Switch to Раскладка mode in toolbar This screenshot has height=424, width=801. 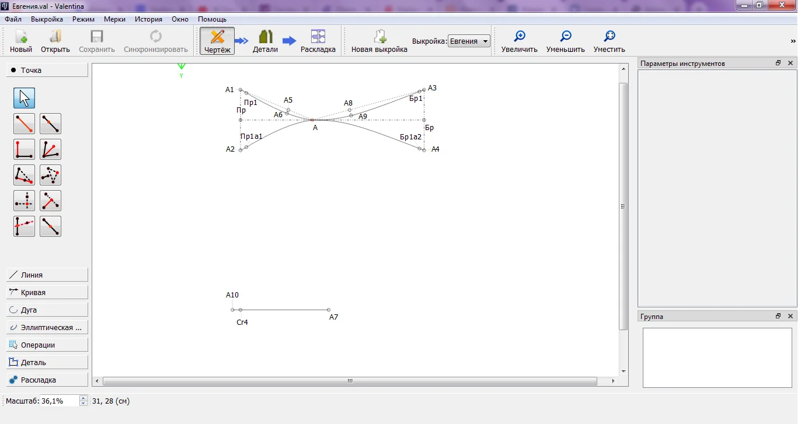point(318,41)
